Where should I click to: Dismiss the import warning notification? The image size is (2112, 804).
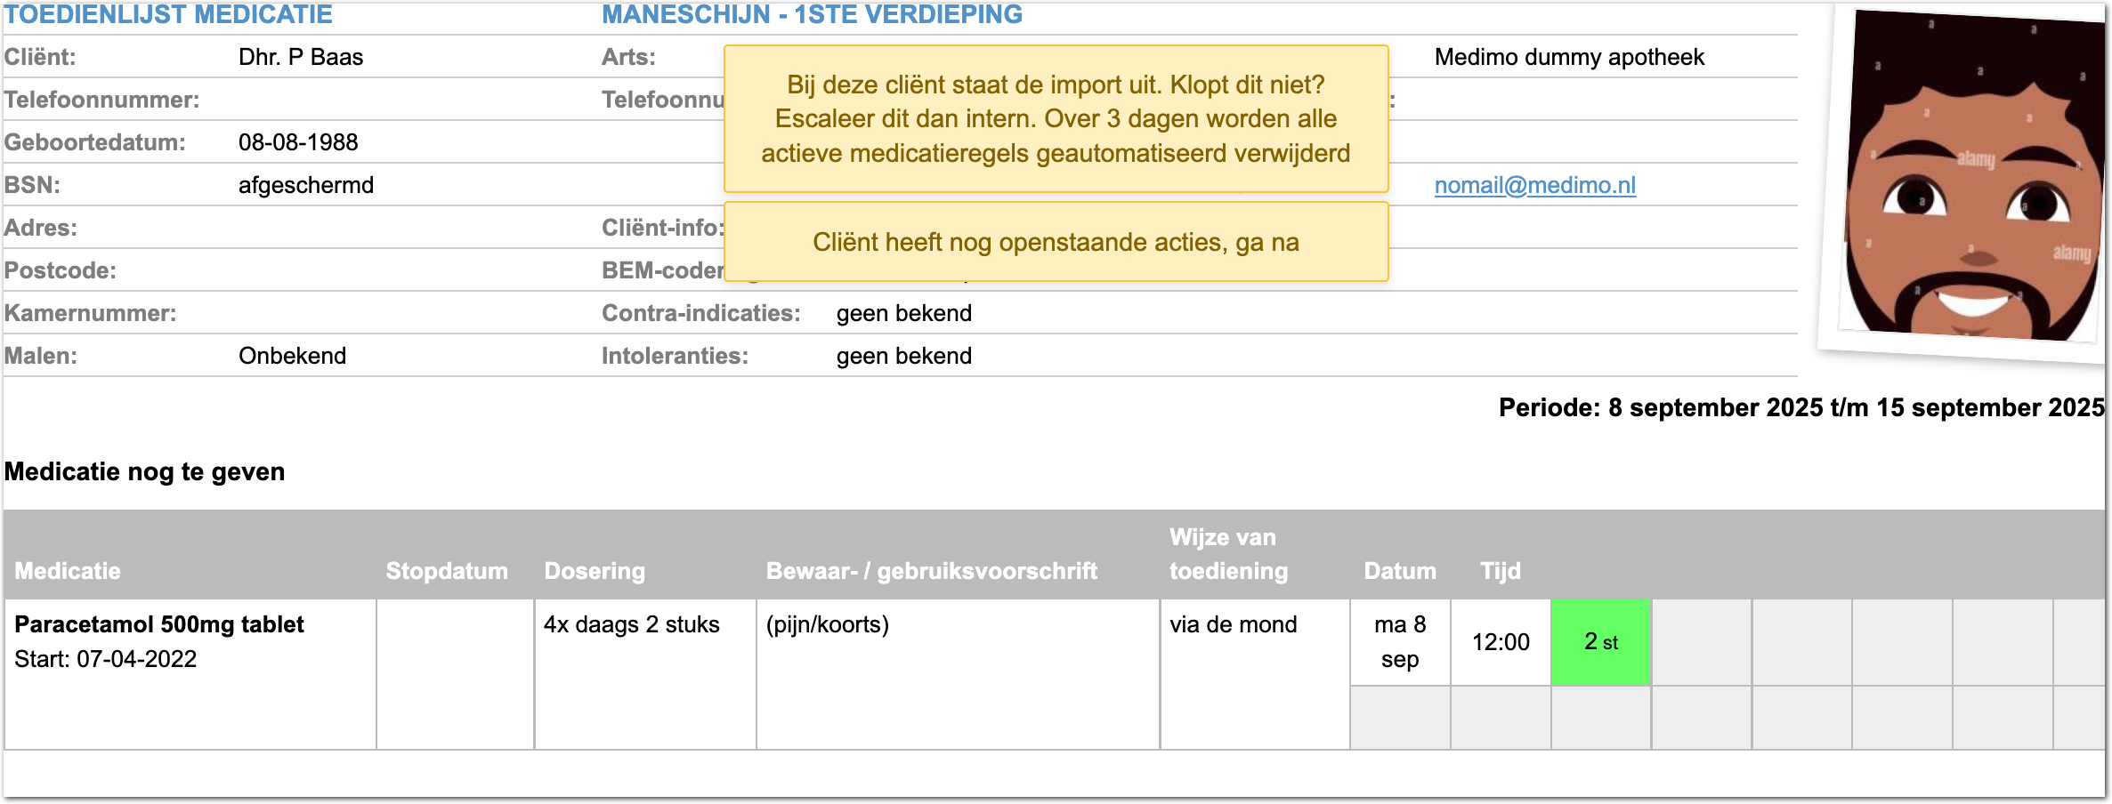click(x=1056, y=119)
